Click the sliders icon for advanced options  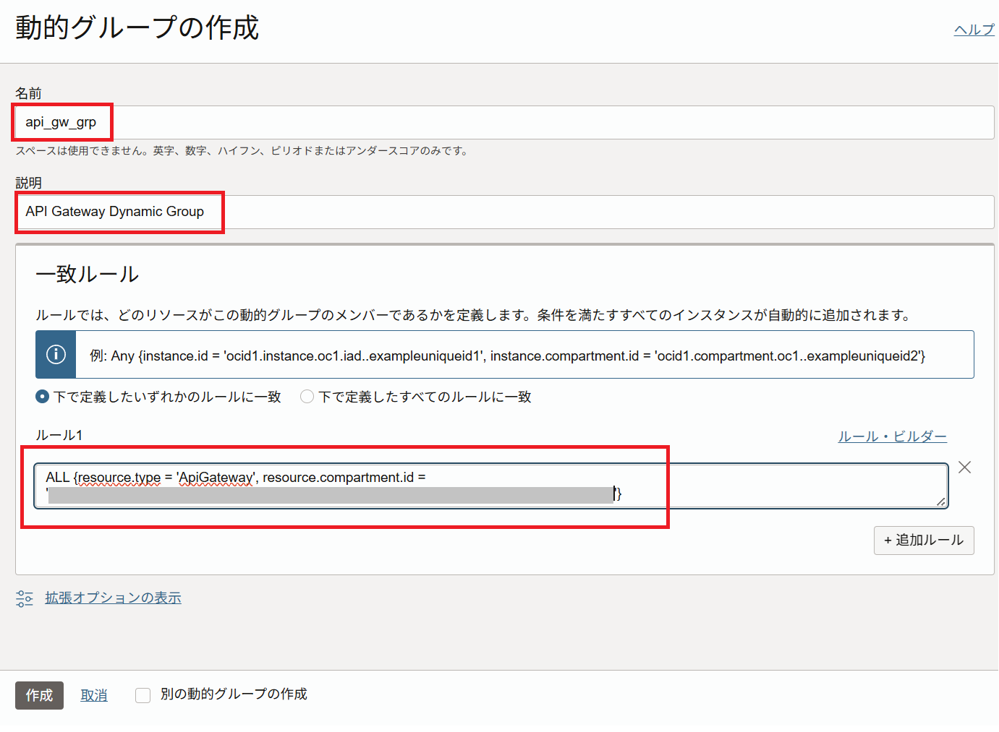coord(25,598)
